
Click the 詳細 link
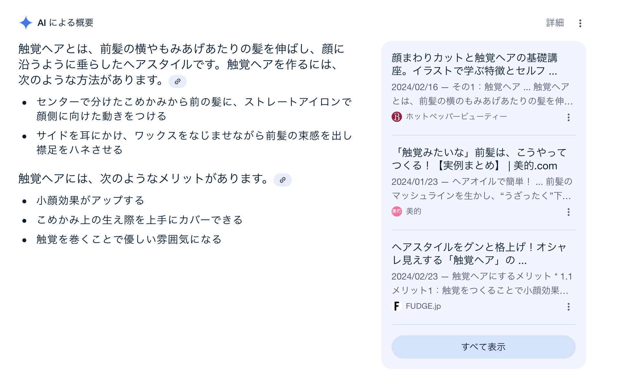(555, 23)
